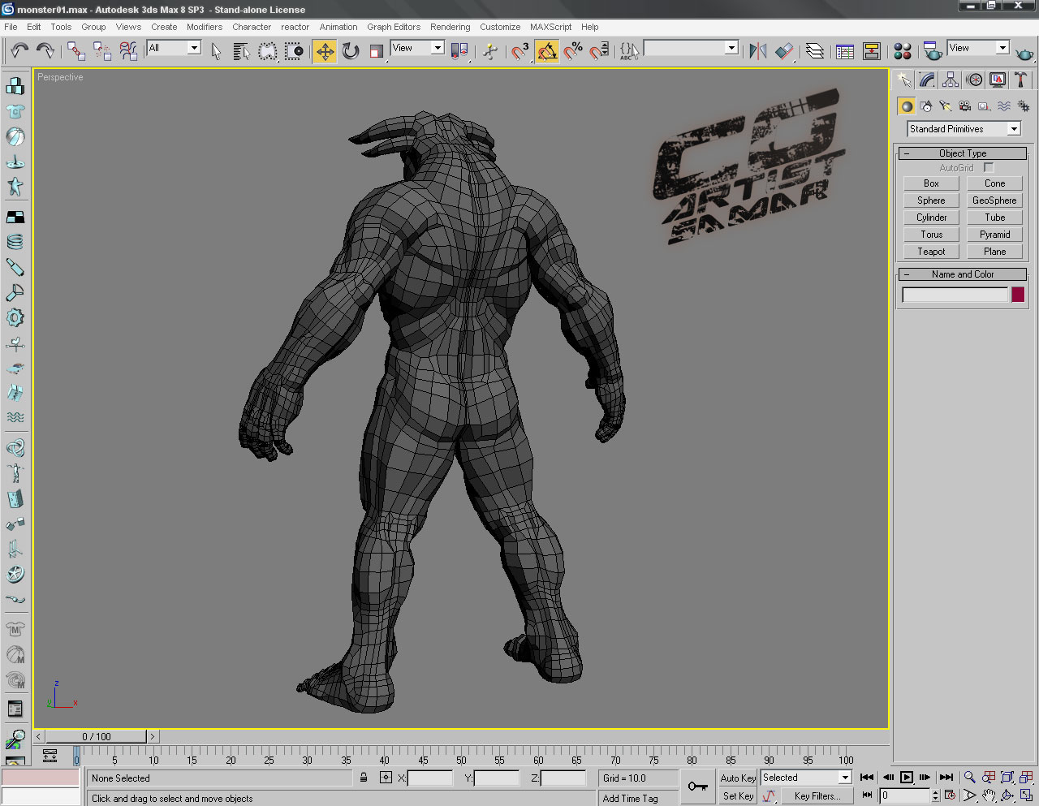Open the MAXScript menu

point(551,27)
